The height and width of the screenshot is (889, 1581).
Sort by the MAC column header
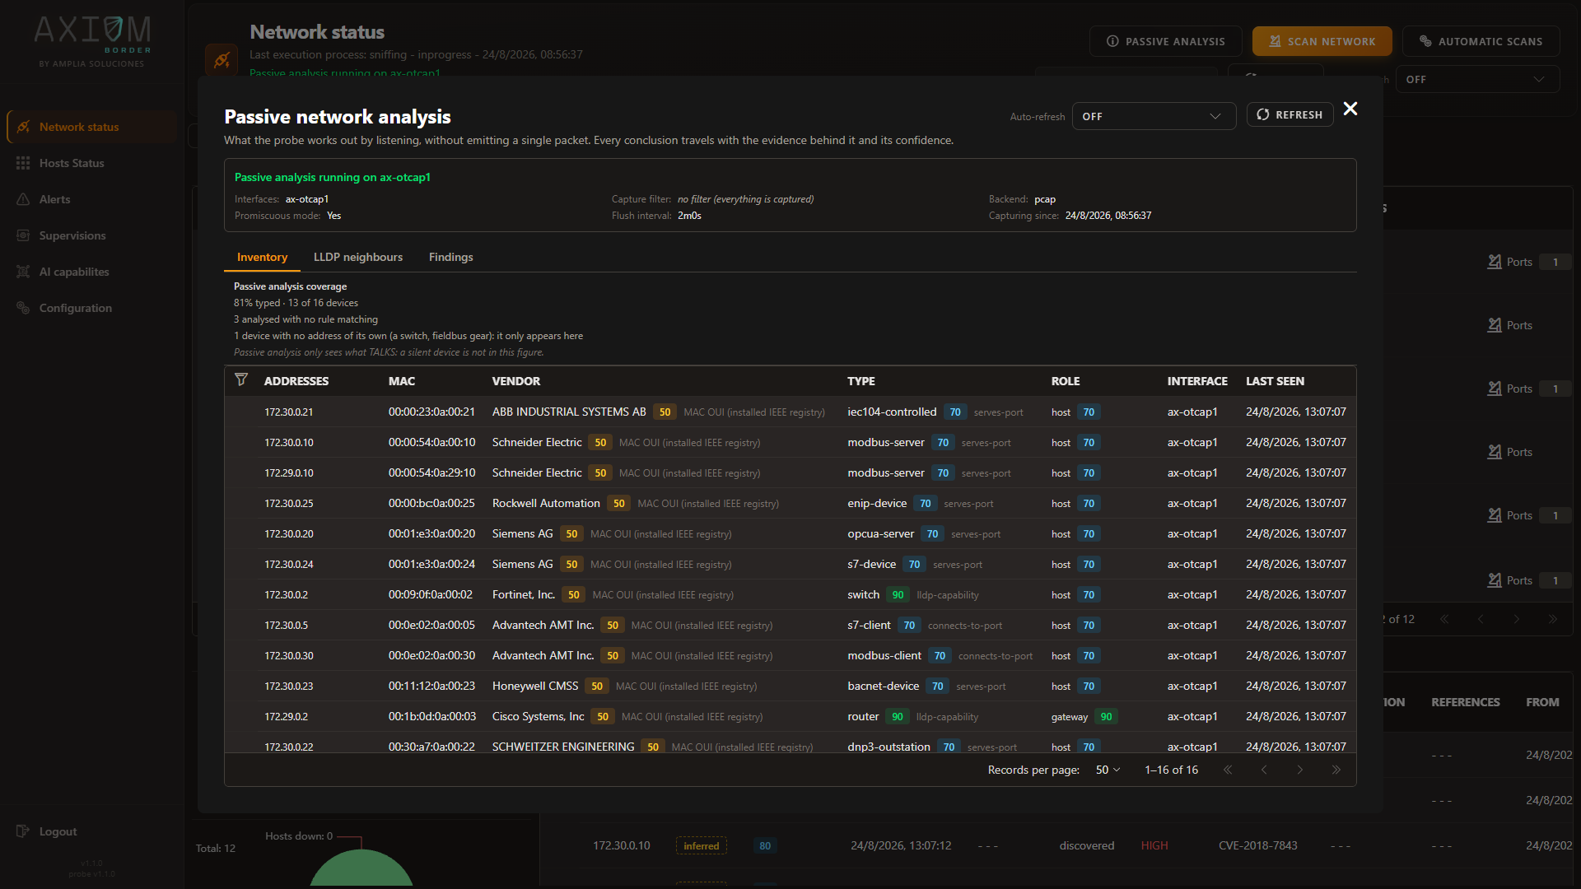point(402,381)
